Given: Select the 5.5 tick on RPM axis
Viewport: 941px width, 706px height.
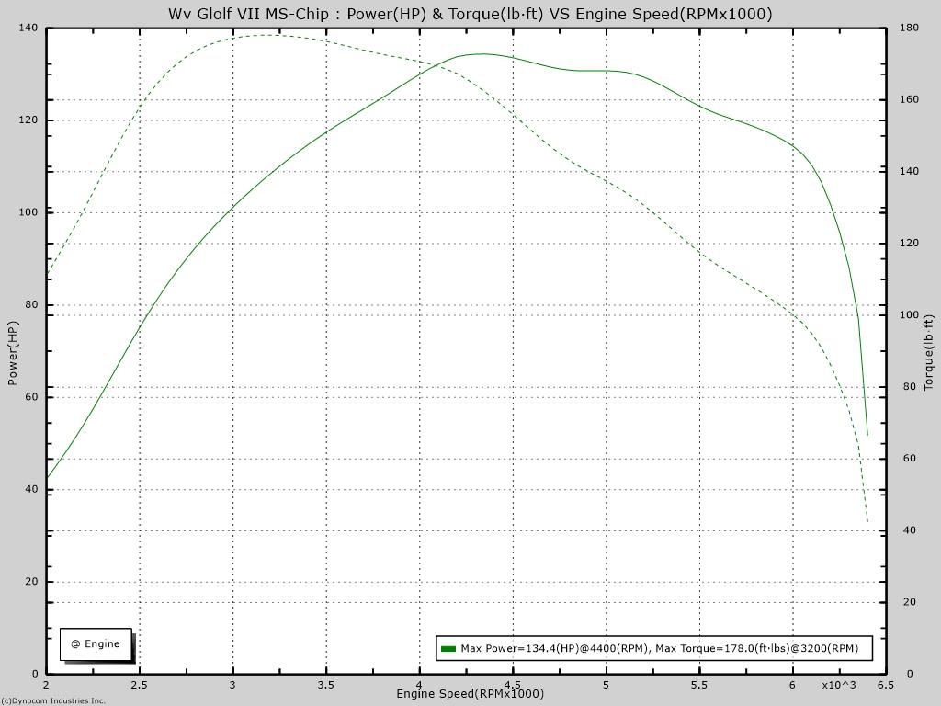Looking at the screenshot, I should click(698, 685).
